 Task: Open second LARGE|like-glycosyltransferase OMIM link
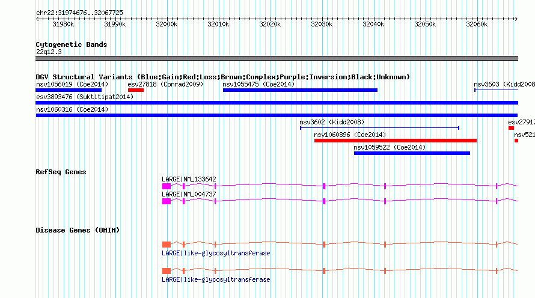[x=216, y=279]
